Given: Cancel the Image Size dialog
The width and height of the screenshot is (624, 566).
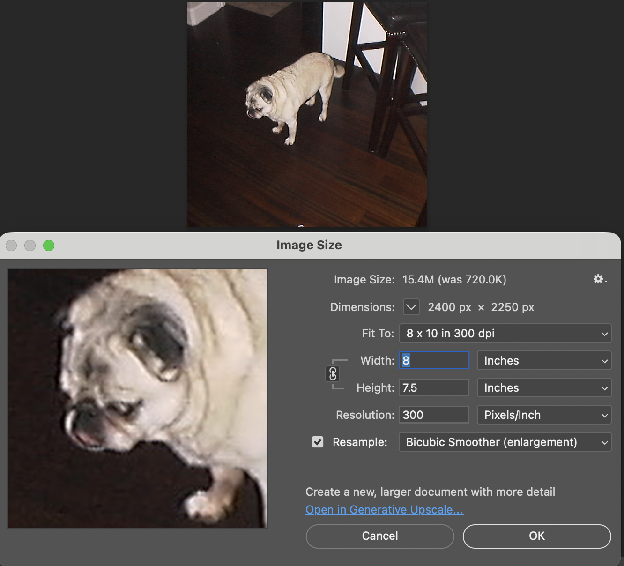Looking at the screenshot, I should tap(379, 536).
